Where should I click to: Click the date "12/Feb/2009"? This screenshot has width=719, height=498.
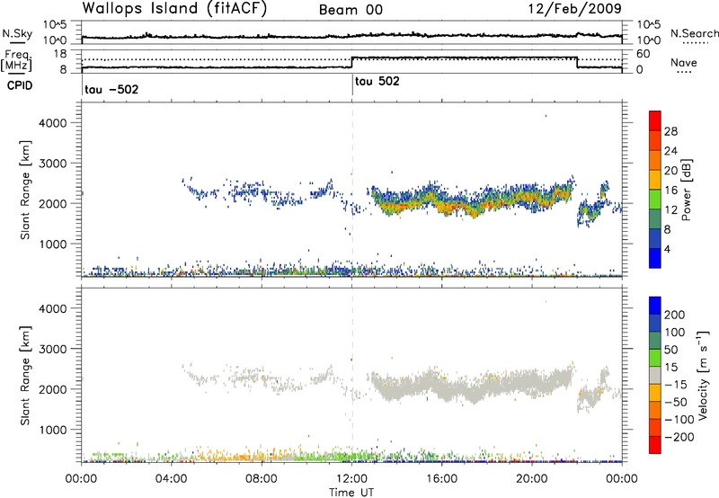click(574, 8)
